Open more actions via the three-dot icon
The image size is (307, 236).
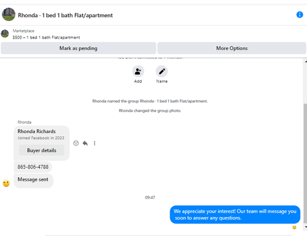95,143
